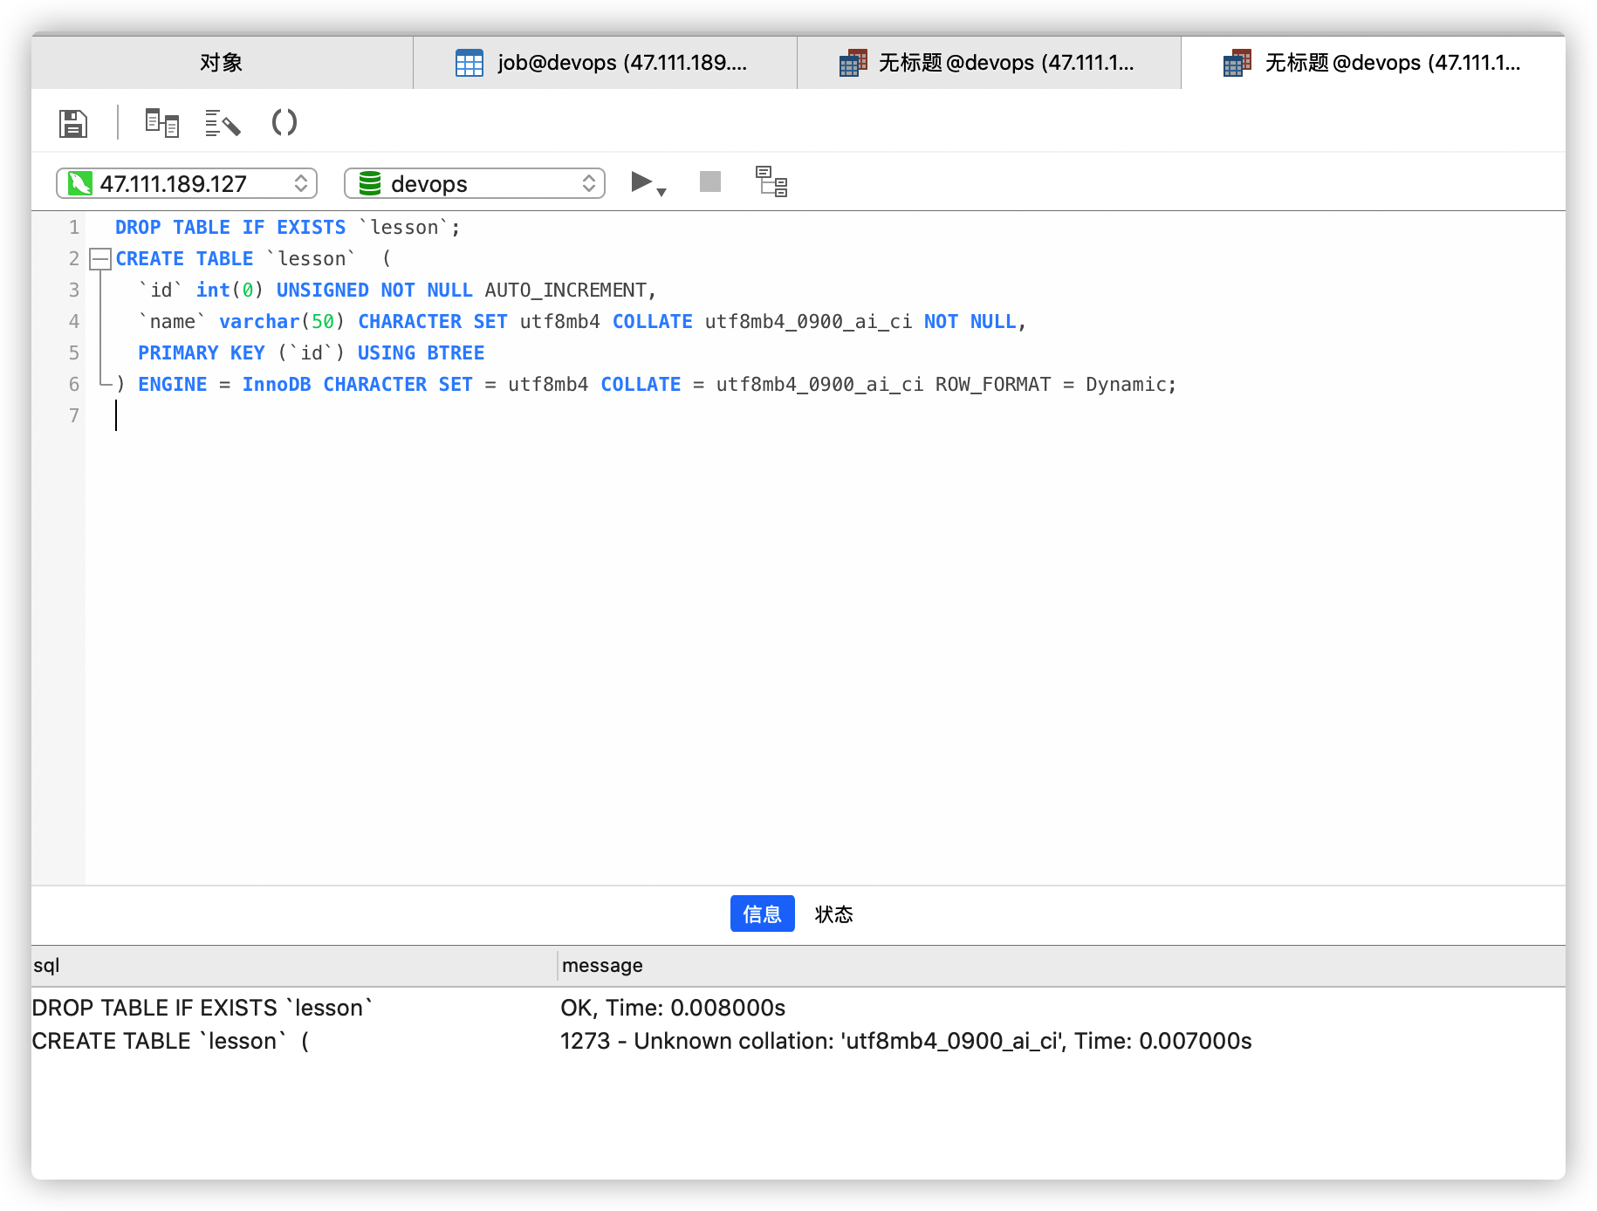Click the OK, Time: 0.008000s message

(x=673, y=1008)
